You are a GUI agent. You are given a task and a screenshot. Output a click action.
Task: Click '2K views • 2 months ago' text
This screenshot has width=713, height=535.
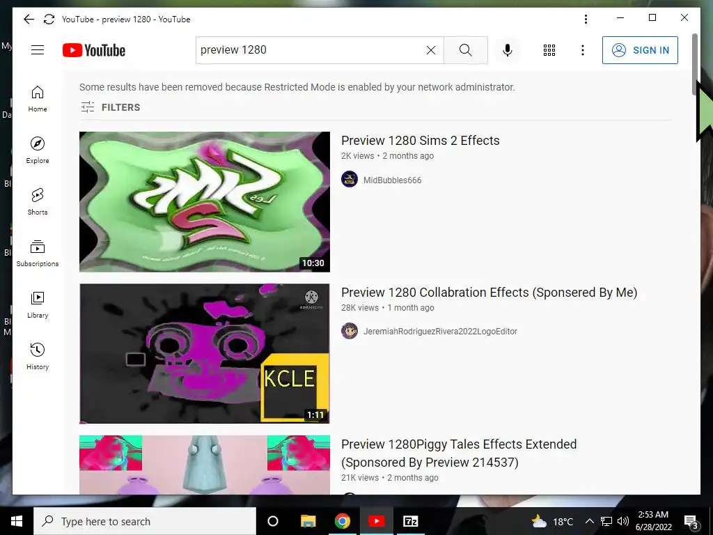[x=387, y=156]
